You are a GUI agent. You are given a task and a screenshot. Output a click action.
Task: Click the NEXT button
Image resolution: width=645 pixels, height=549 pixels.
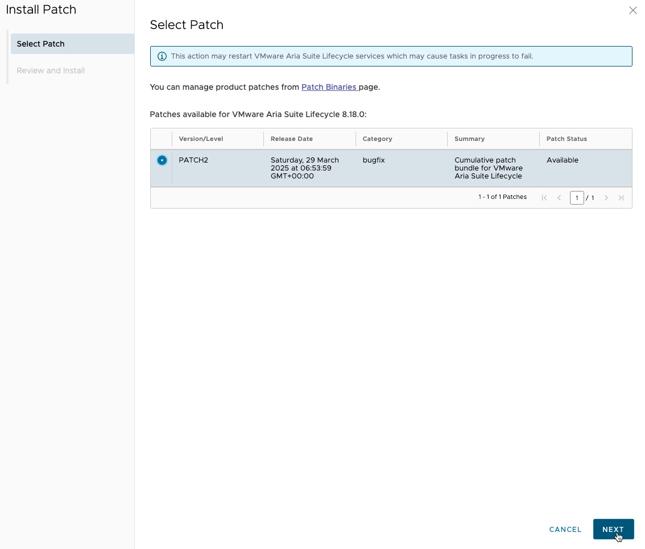pos(613,529)
